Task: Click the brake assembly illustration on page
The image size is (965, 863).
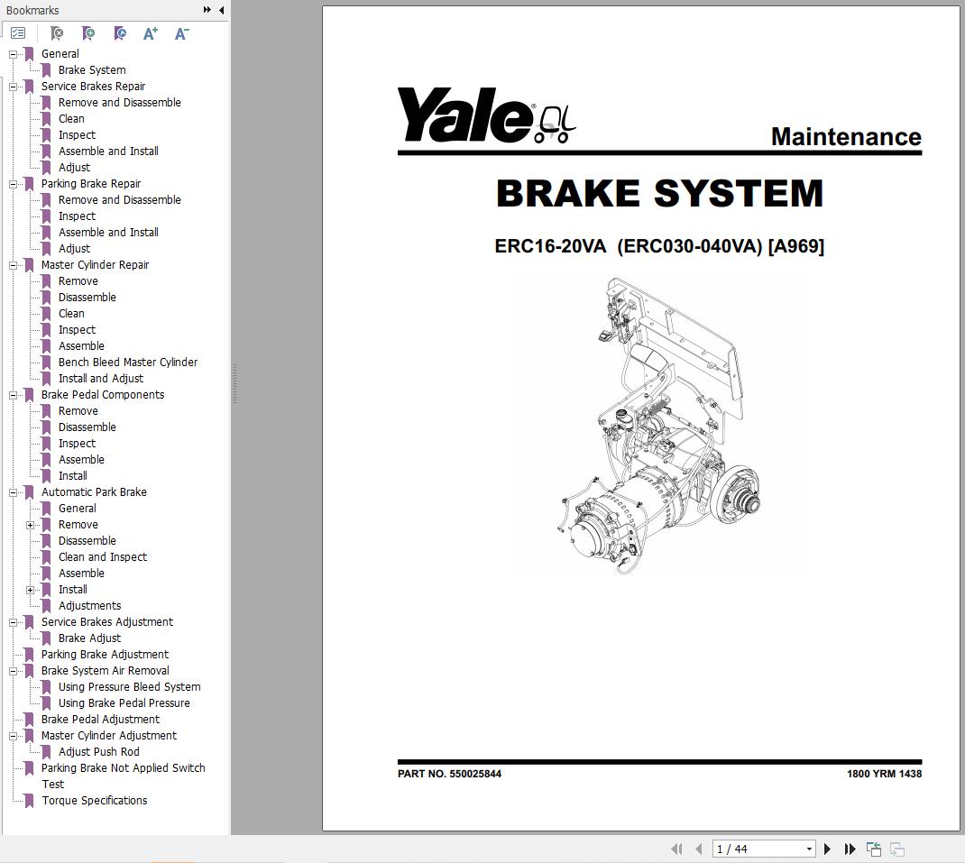Action: 660,426
